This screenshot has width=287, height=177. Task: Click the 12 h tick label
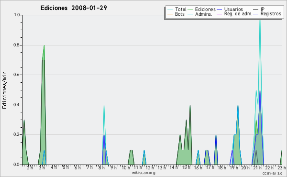point(150,167)
